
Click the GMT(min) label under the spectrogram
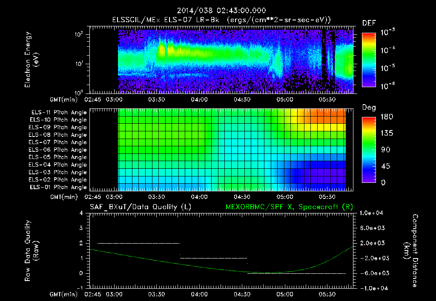point(64,99)
